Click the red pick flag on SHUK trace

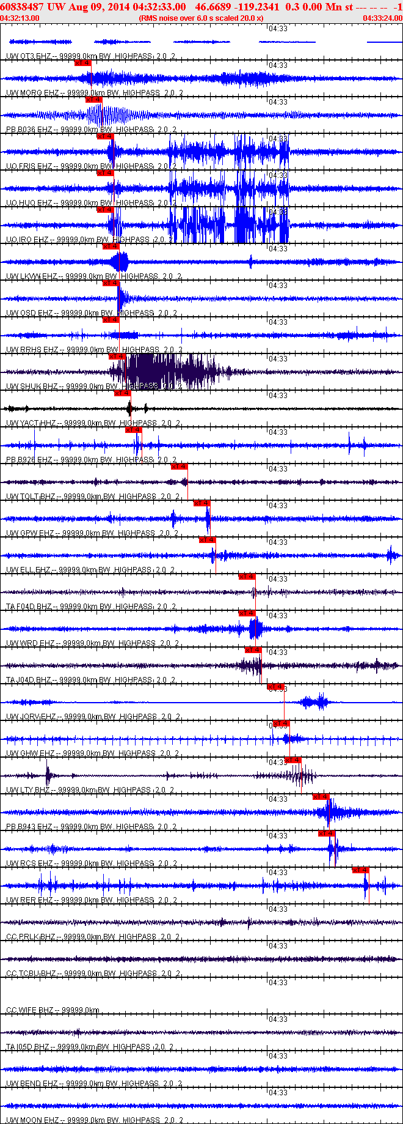[x=117, y=356]
